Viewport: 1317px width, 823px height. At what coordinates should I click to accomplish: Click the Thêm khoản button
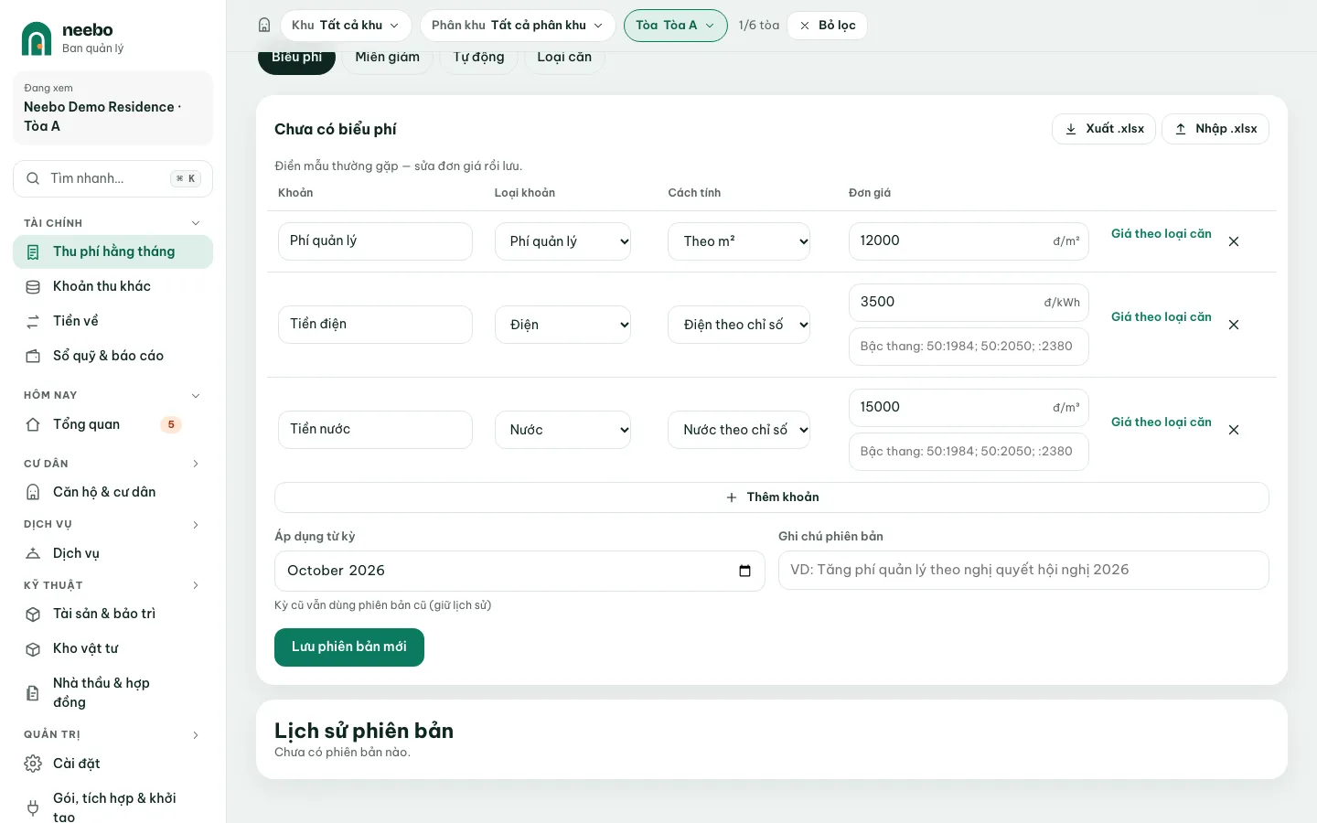coord(772,497)
